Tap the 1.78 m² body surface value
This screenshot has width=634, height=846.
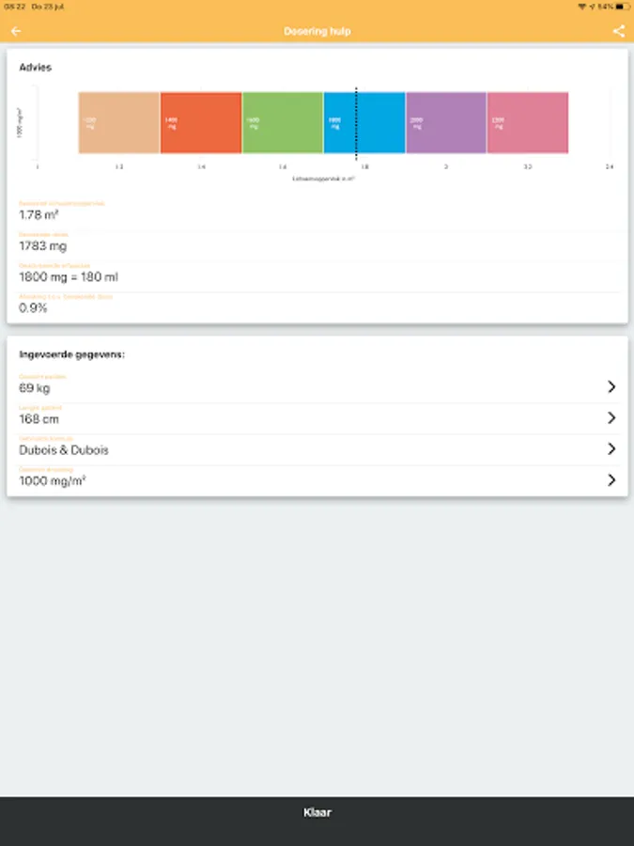click(x=39, y=214)
